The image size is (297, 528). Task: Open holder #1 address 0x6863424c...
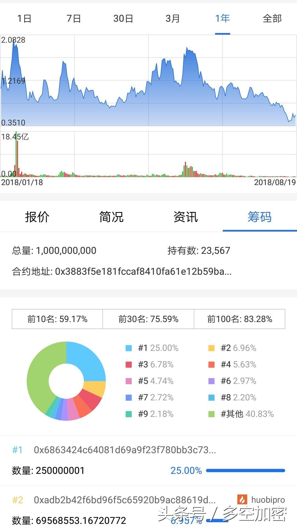pyautogui.click(x=125, y=450)
